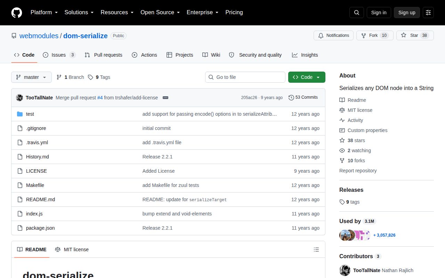
Task: Expand the Solutions menu
Action: pyautogui.click(x=79, y=13)
